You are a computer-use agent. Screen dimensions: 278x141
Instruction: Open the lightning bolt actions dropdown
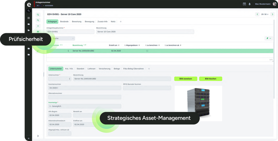click(x=268, y=38)
